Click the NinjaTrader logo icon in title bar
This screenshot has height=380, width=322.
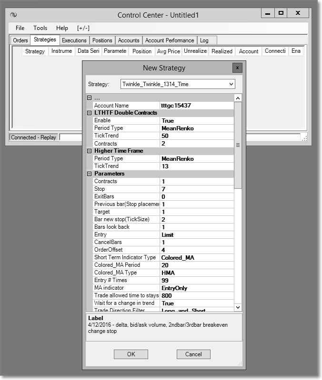point(13,15)
